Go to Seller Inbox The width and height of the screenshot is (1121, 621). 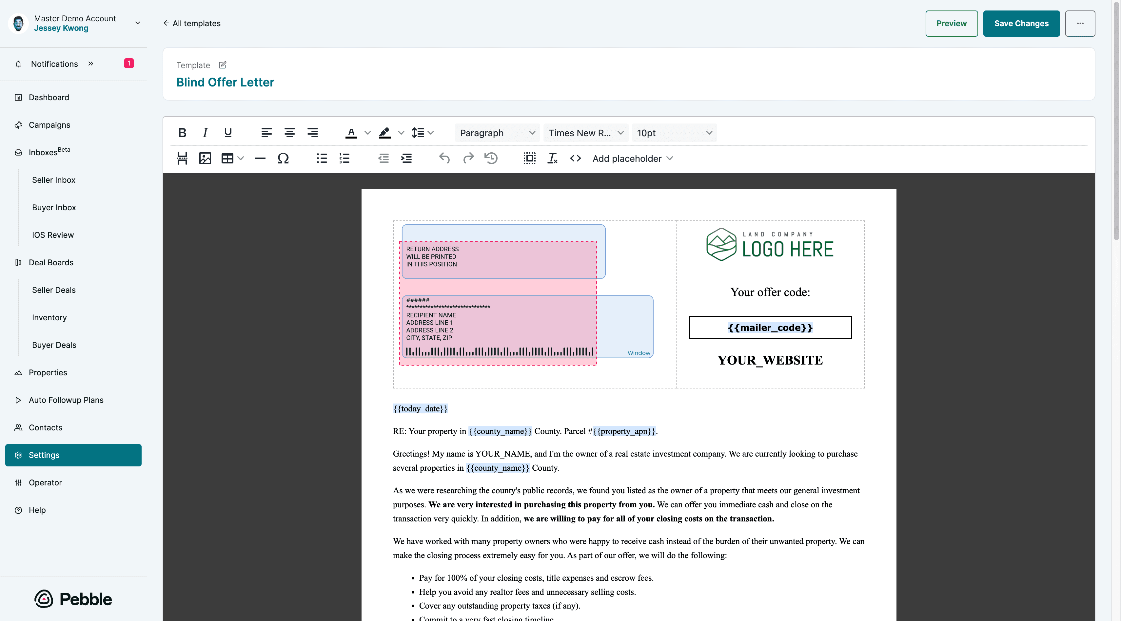tap(53, 179)
